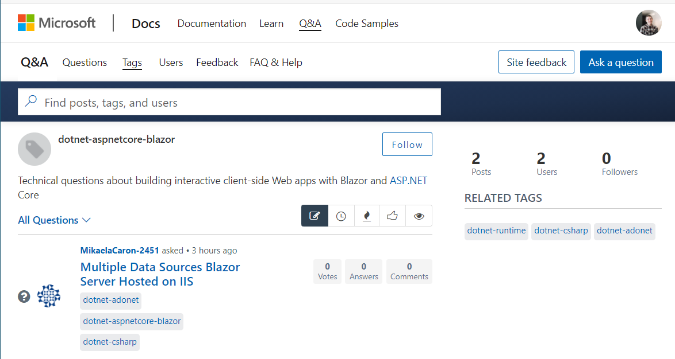
Task: Click the 0 Comments counter
Action: click(x=409, y=271)
